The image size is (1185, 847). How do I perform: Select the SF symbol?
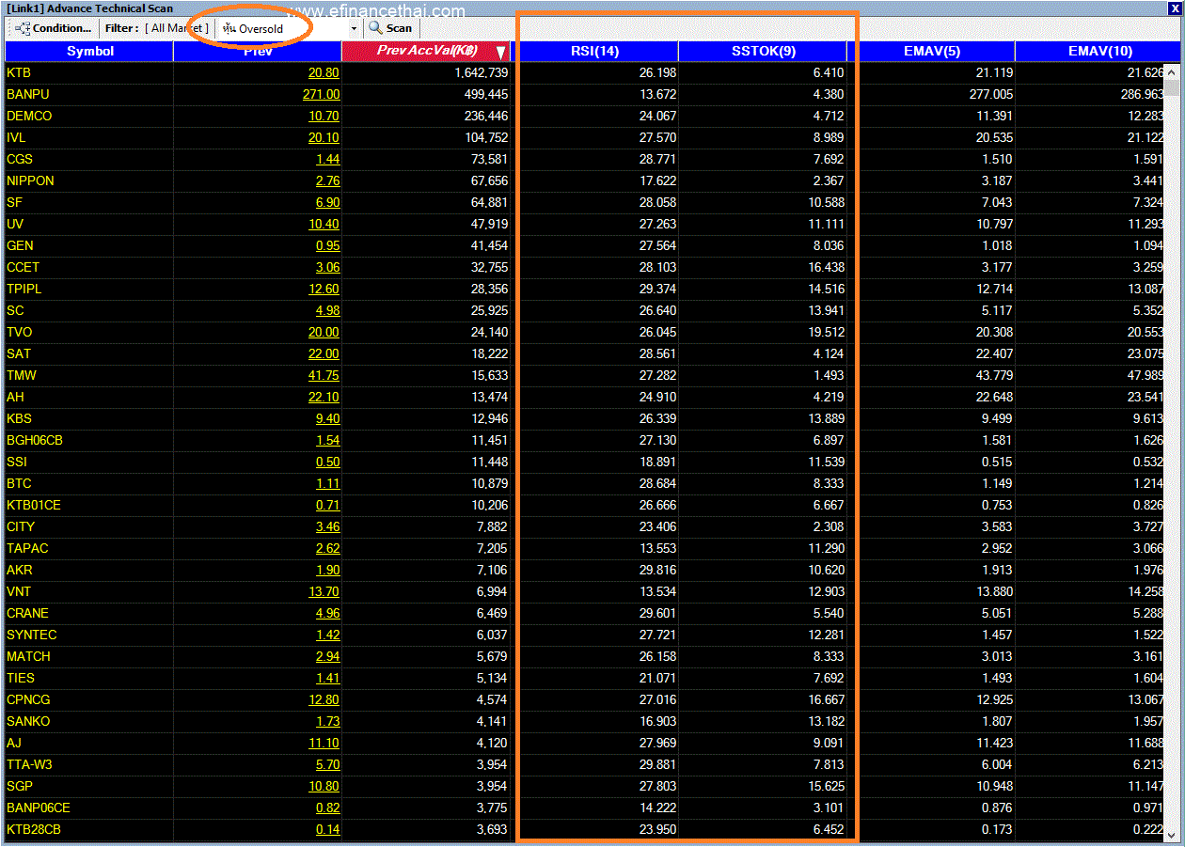pos(14,202)
